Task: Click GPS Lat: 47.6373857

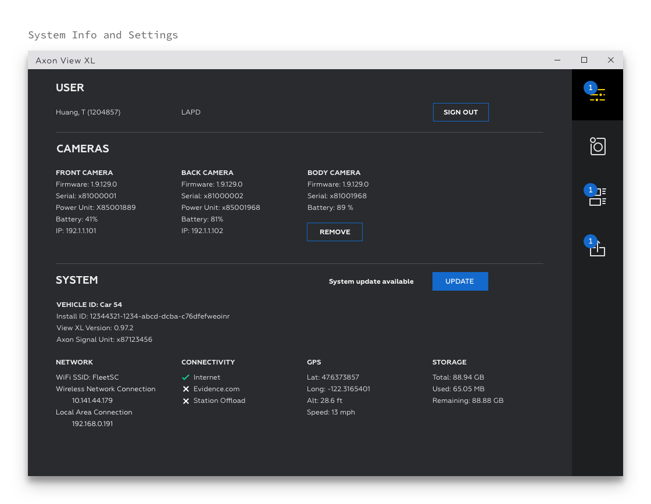Action: [333, 377]
